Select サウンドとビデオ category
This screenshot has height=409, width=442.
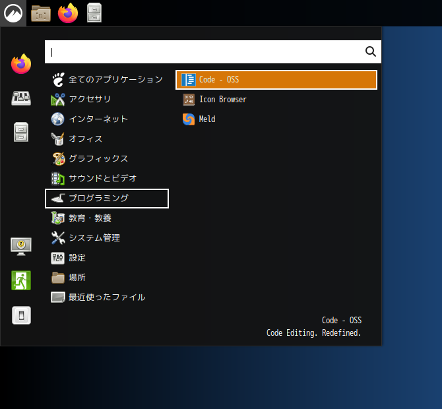(107, 178)
